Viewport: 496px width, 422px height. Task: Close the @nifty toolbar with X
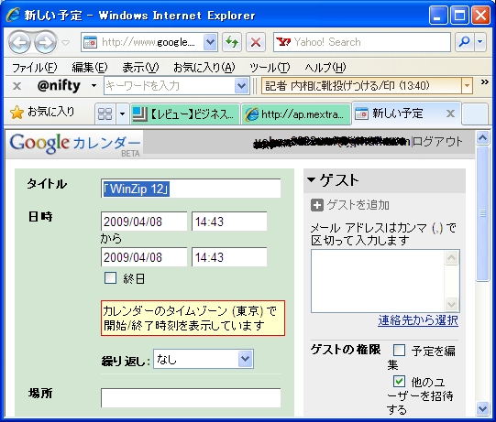pos(17,86)
